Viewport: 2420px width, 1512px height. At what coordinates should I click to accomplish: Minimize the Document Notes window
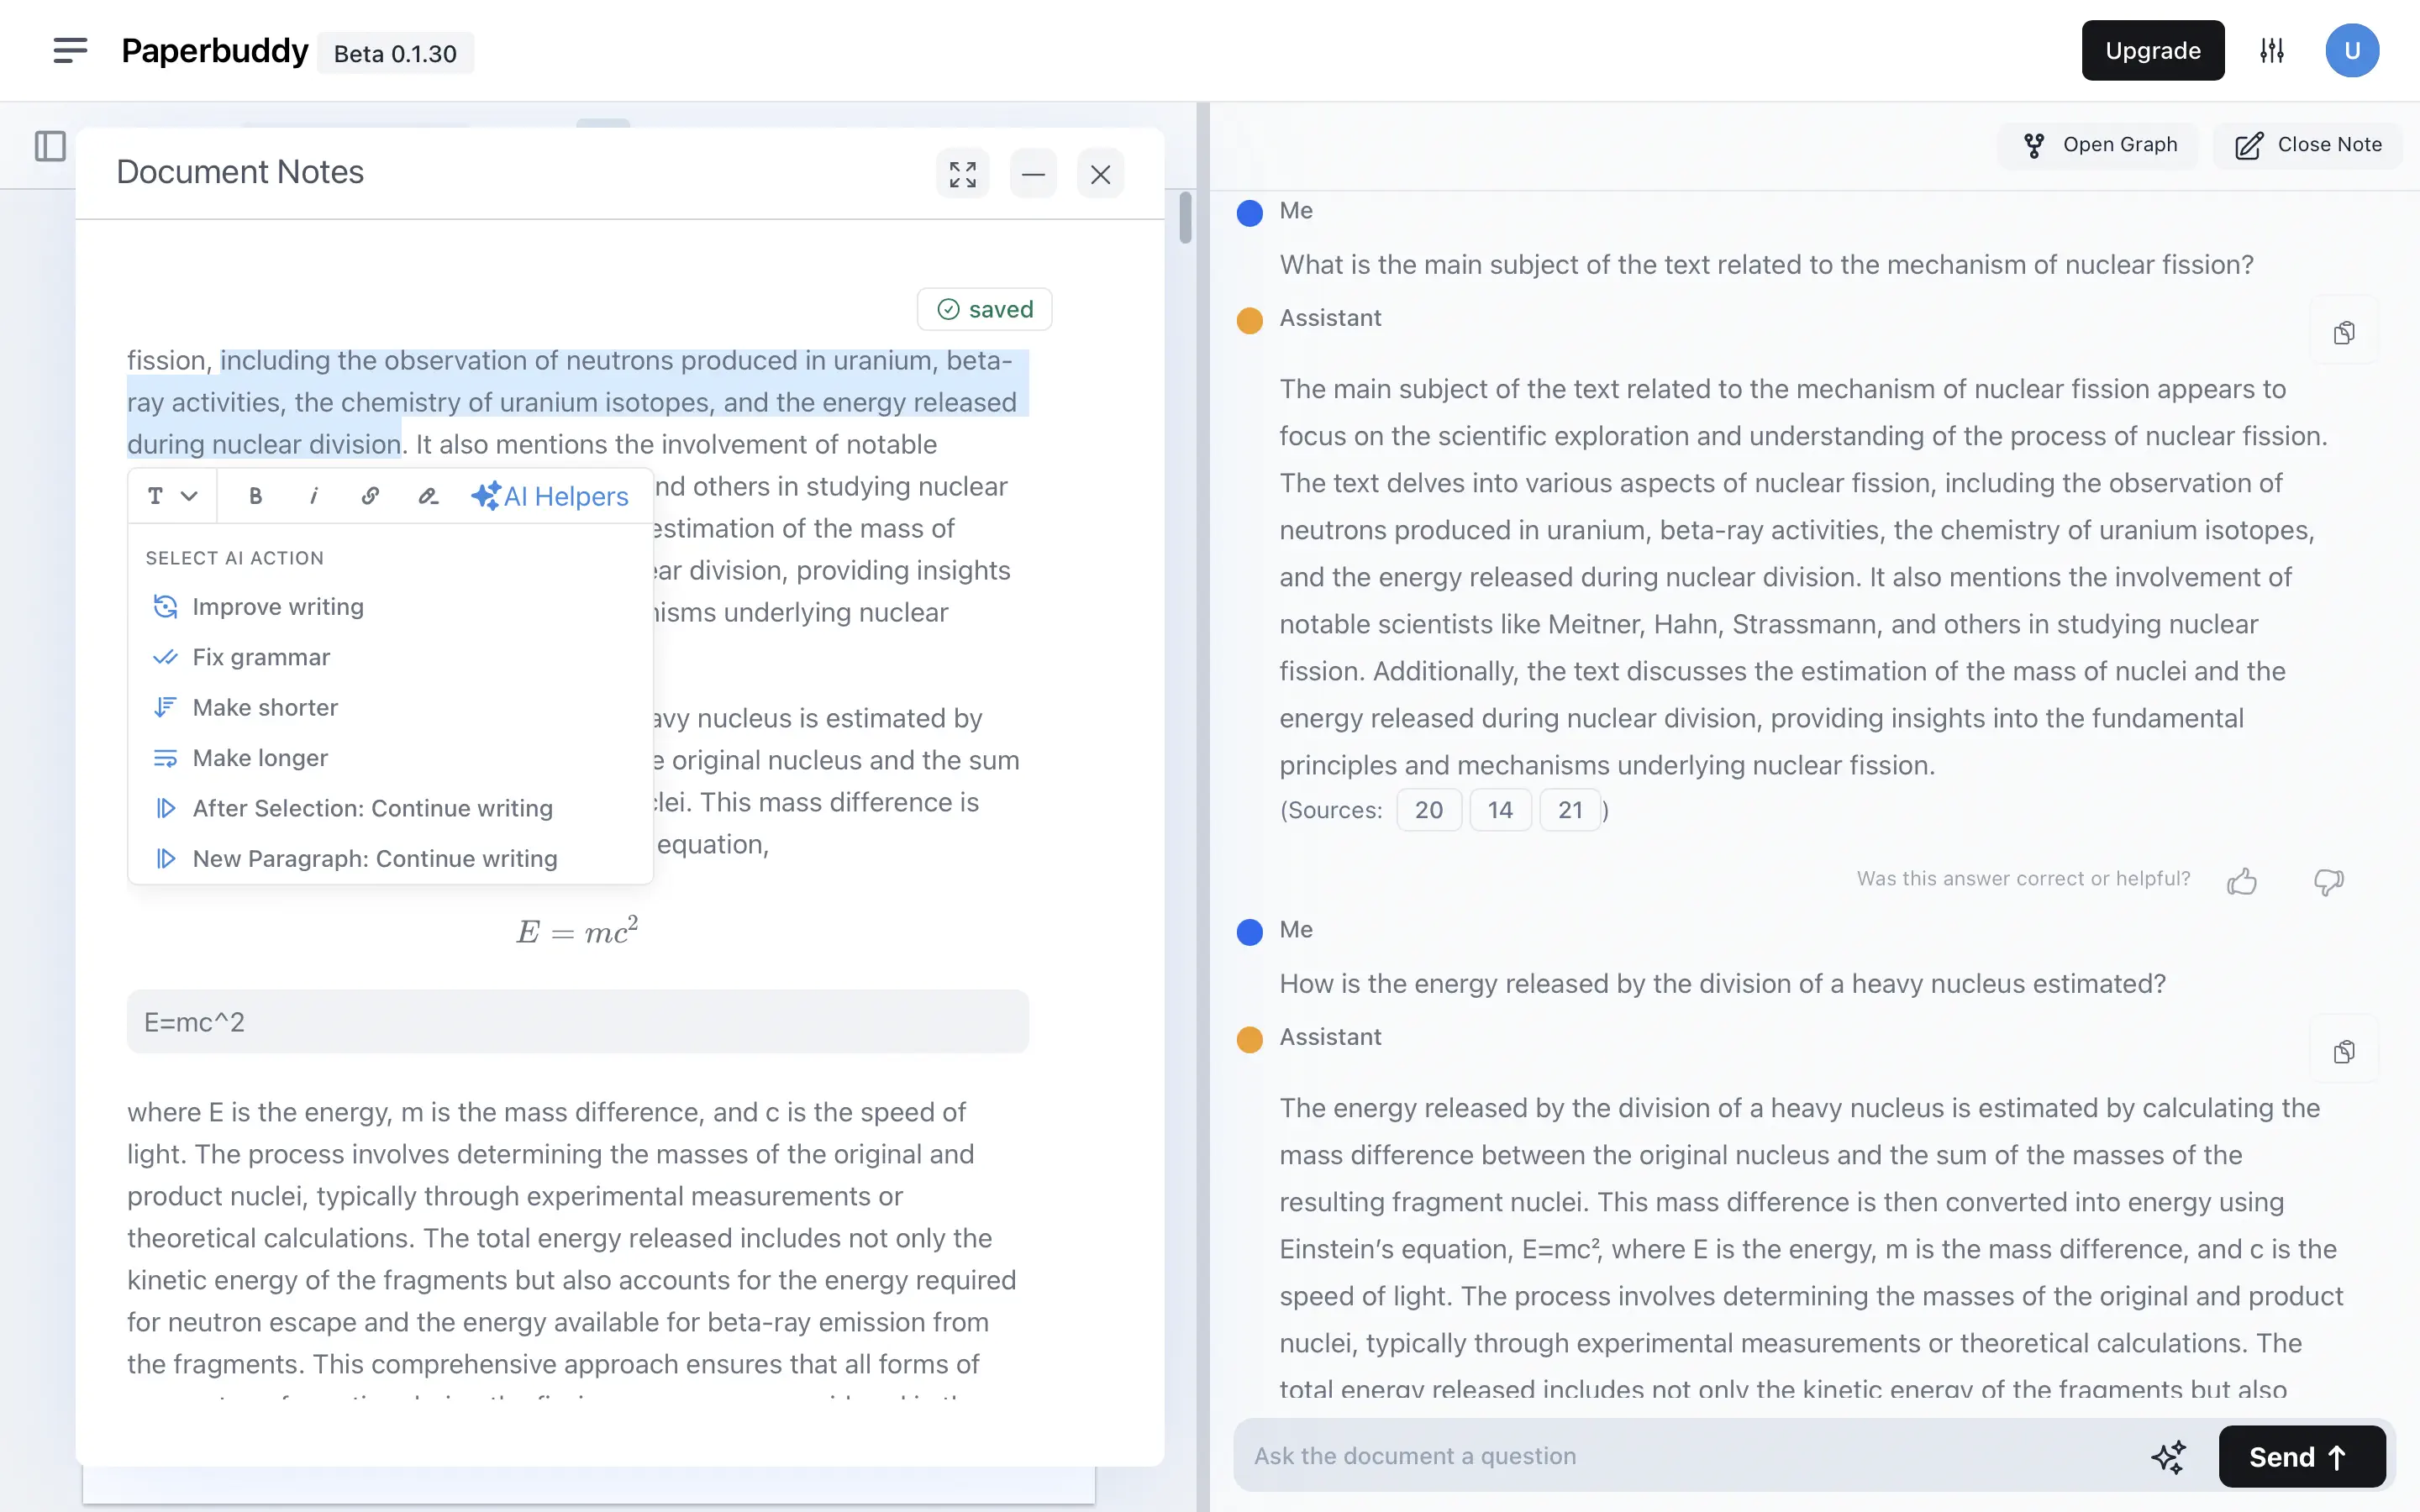(x=1033, y=173)
